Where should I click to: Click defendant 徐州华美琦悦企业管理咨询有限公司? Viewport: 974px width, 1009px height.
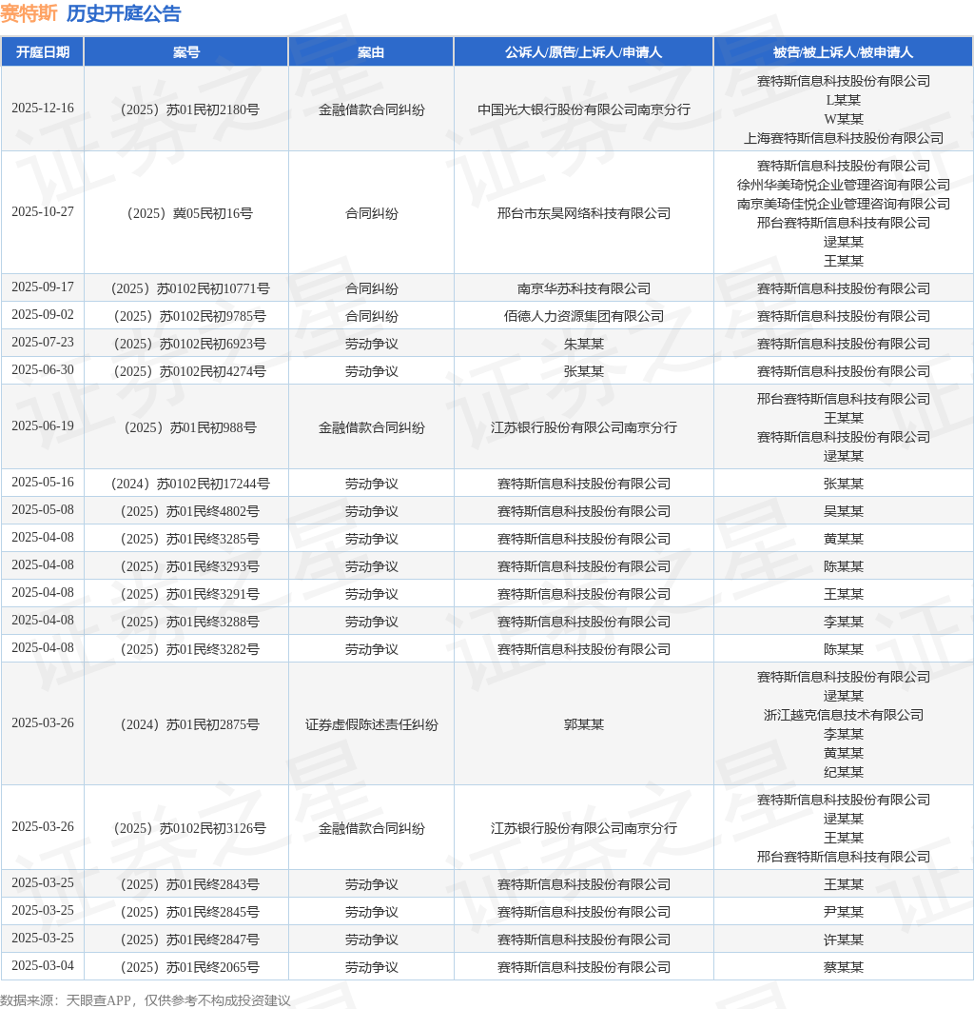844,185
